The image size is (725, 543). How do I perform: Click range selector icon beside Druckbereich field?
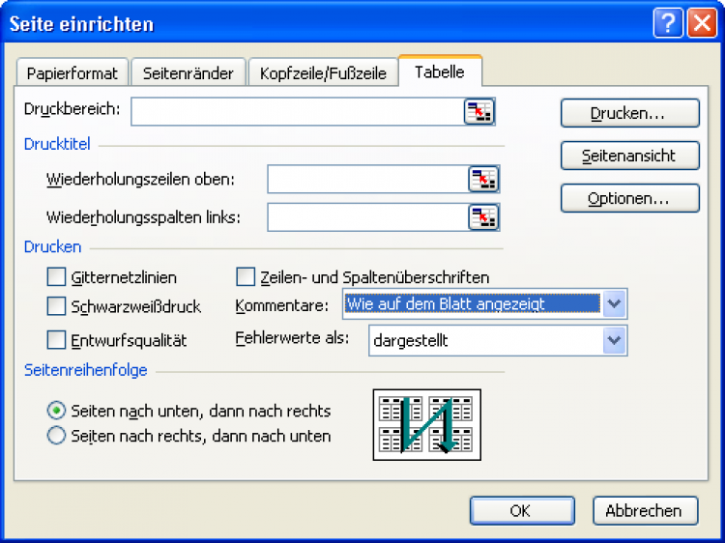point(478,112)
